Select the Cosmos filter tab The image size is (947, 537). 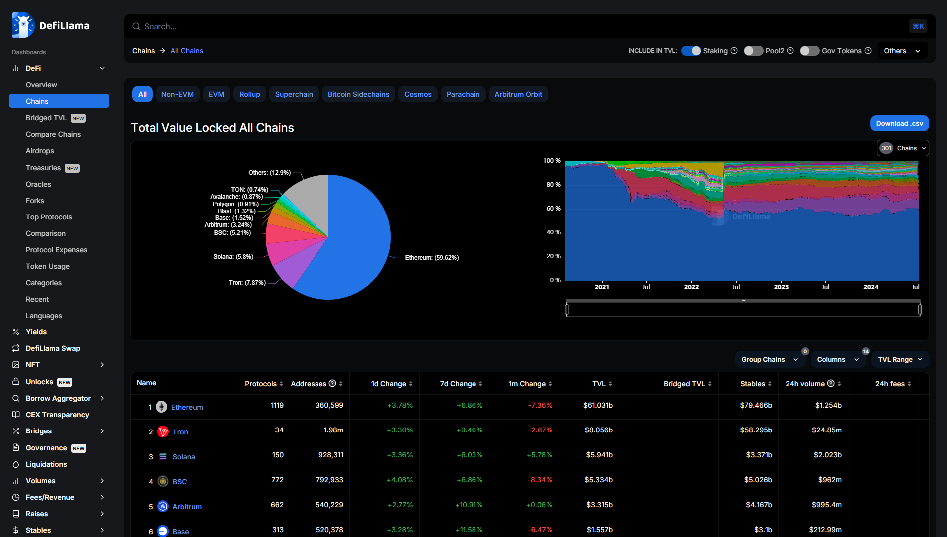coord(418,94)
